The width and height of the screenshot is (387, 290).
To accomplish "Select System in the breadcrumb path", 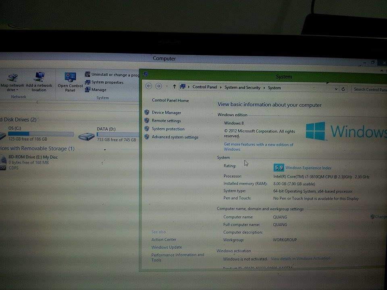I will [274, 88].
